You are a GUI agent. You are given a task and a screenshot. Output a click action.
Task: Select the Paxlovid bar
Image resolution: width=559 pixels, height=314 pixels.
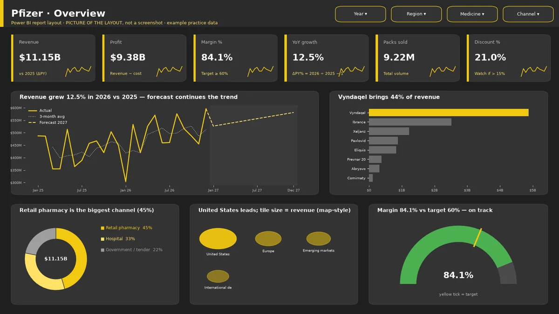point(383,140)
